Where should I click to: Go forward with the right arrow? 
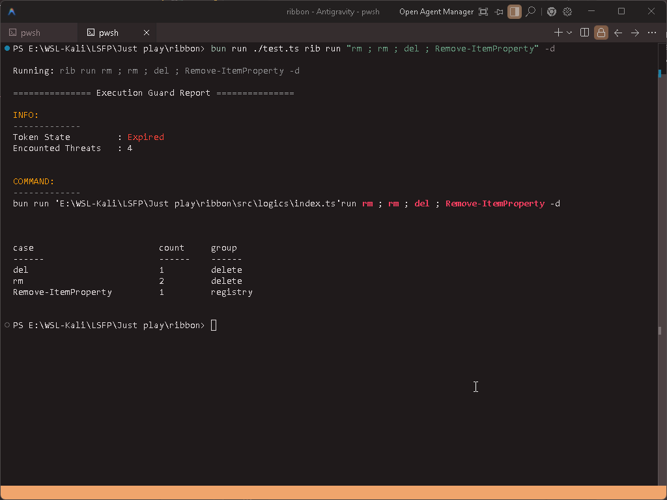pyautogui.click(x=634, y=33)
